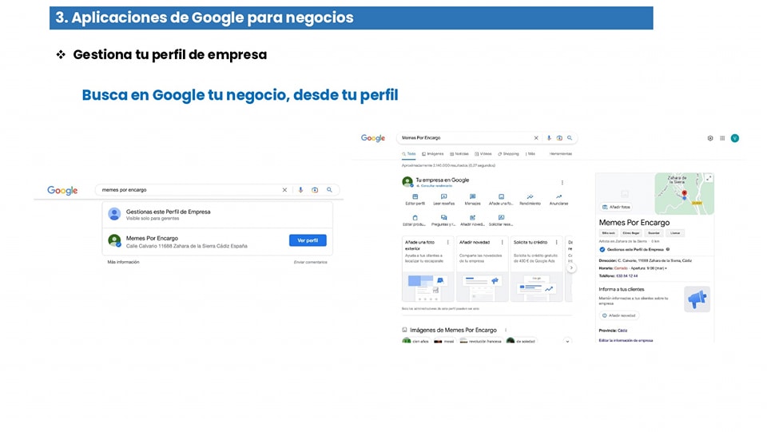Click Añadir novedad button under Informa a tus clientes

point(618,315)
